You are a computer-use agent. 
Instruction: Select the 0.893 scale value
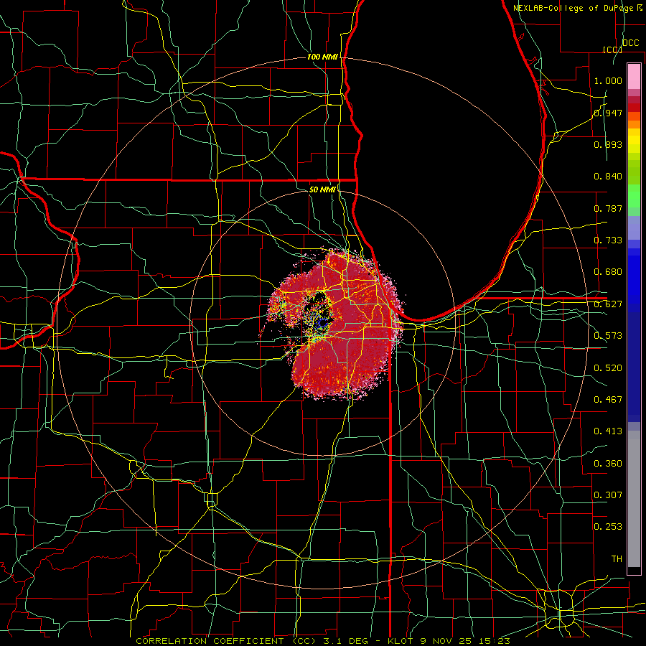tap(608, 144)
